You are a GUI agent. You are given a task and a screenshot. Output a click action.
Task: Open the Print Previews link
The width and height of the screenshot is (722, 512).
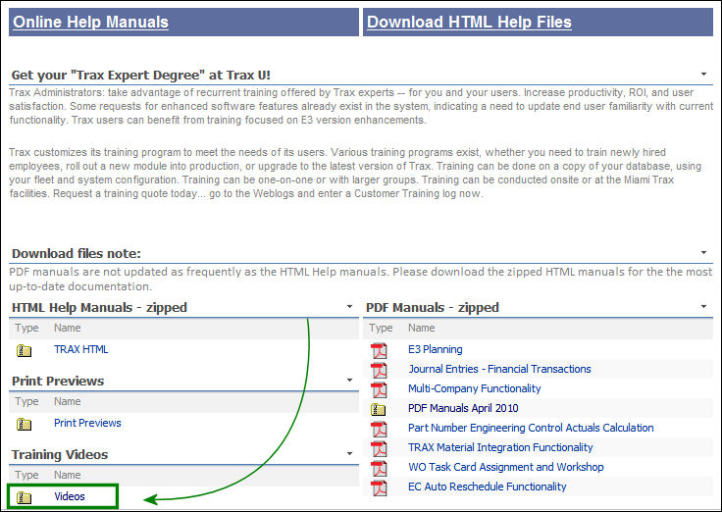[87, 423]
